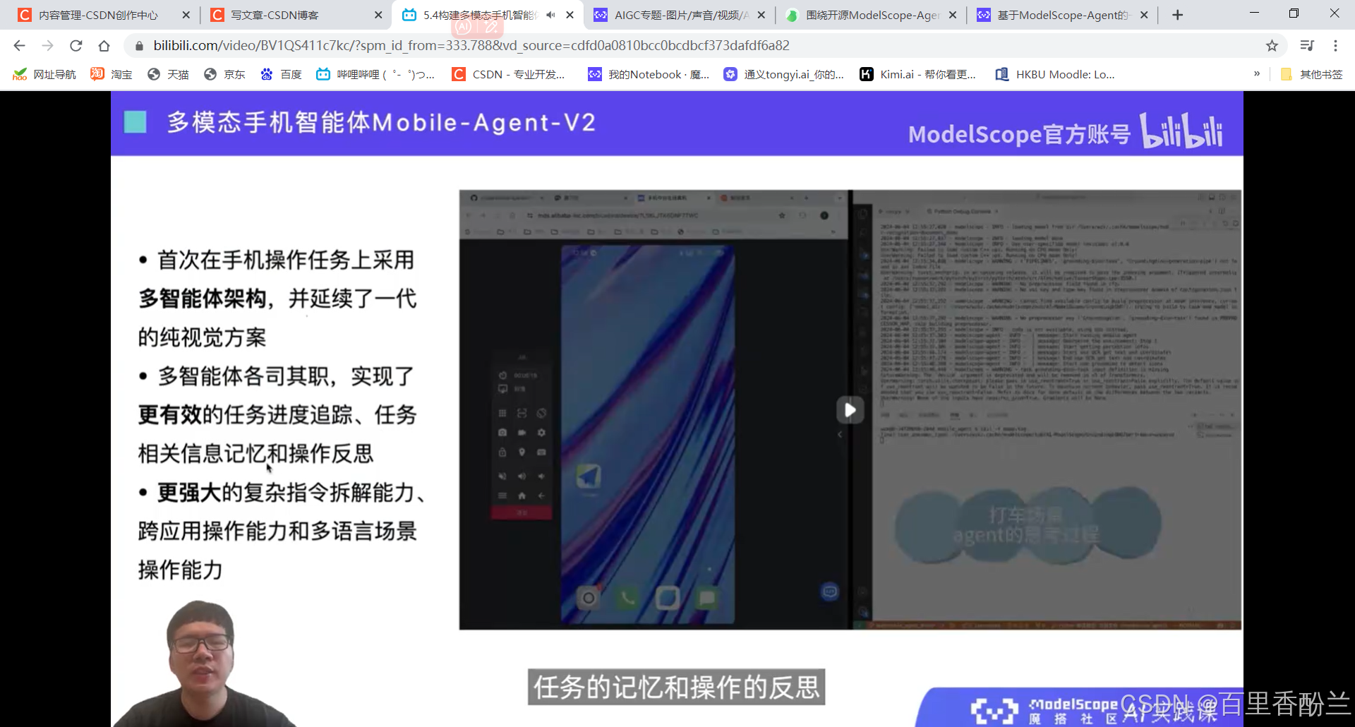Screen dimensions: 1355x727
Task: Close the 基于ModelScope-Agent tab
Action: tap(1144, 15)
